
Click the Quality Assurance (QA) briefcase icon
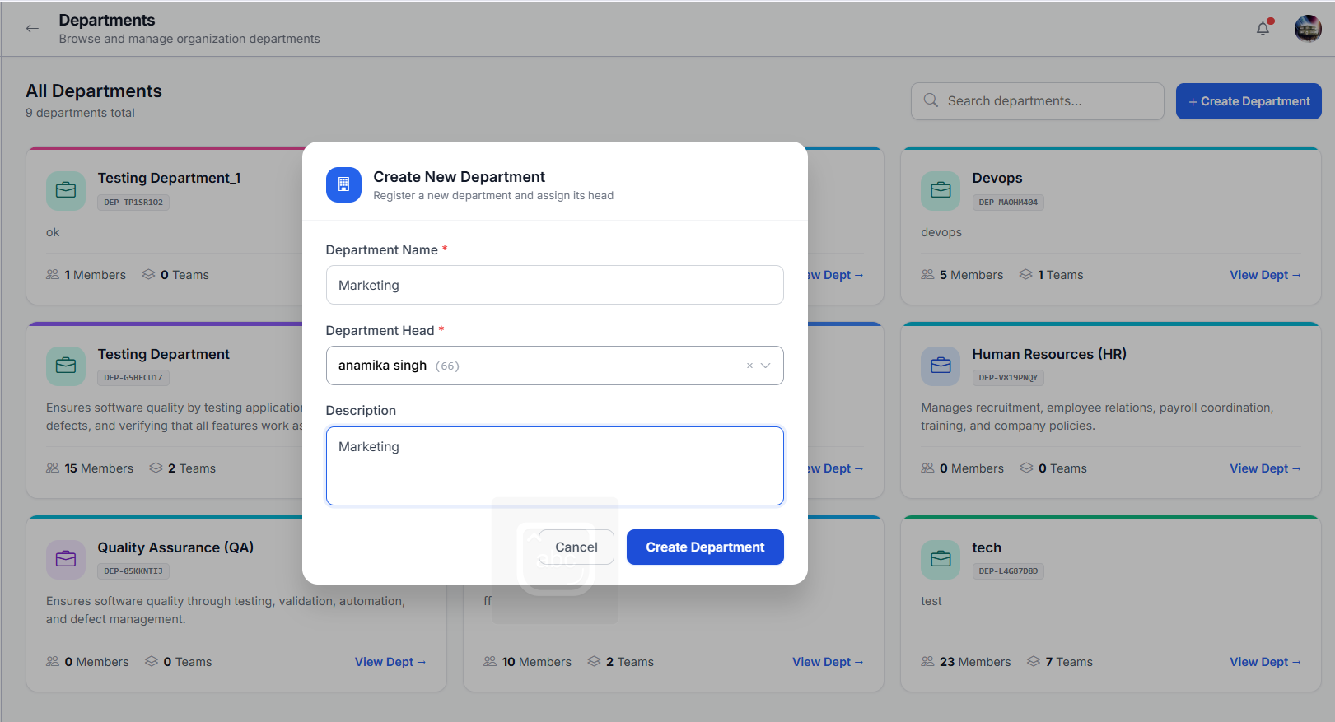66,560
